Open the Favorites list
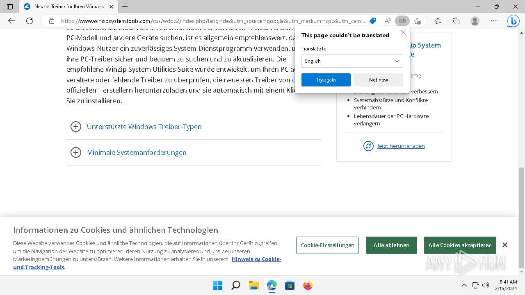Screen dimensions: 525x295 [438, 21]
